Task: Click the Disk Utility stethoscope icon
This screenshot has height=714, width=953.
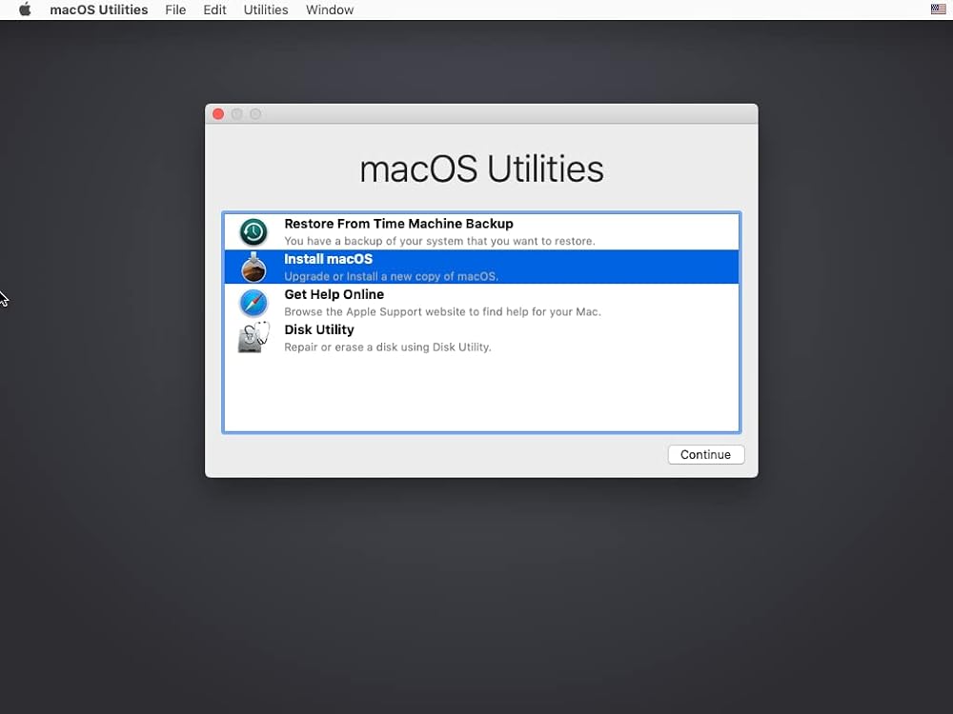Action: click(253, 338)
